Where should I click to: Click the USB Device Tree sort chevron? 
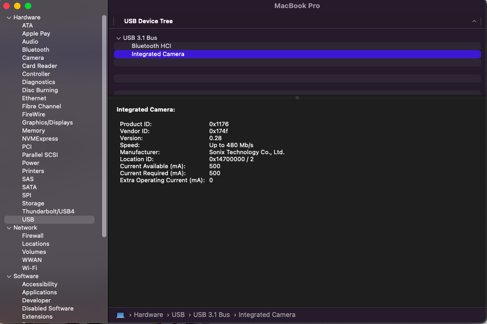pos(474,22)
